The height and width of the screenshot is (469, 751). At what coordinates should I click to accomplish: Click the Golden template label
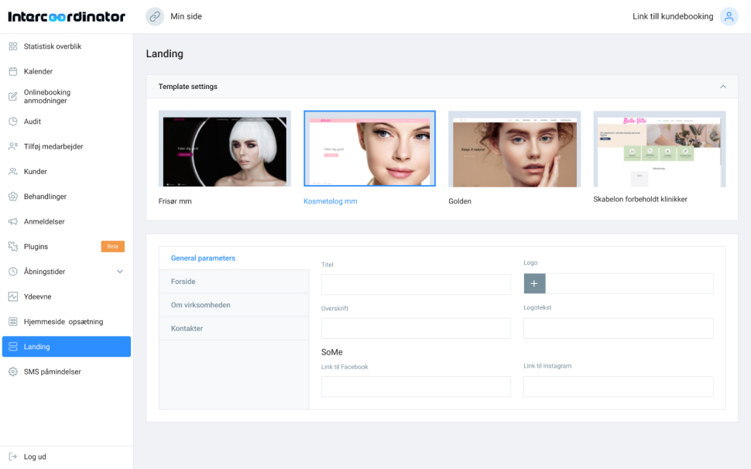tap(460, 201)
